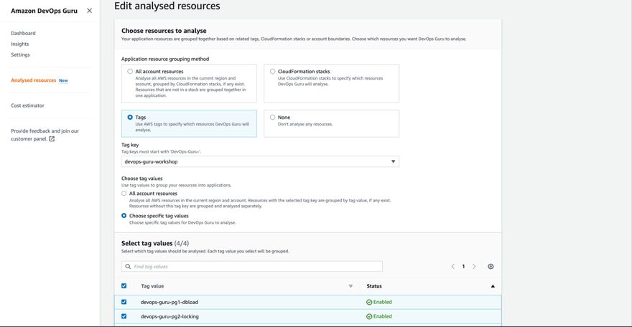The image size is (632, 327).
Task: Uncheck devops-guru-pg2-locking tag value
Action: point(124,316)
